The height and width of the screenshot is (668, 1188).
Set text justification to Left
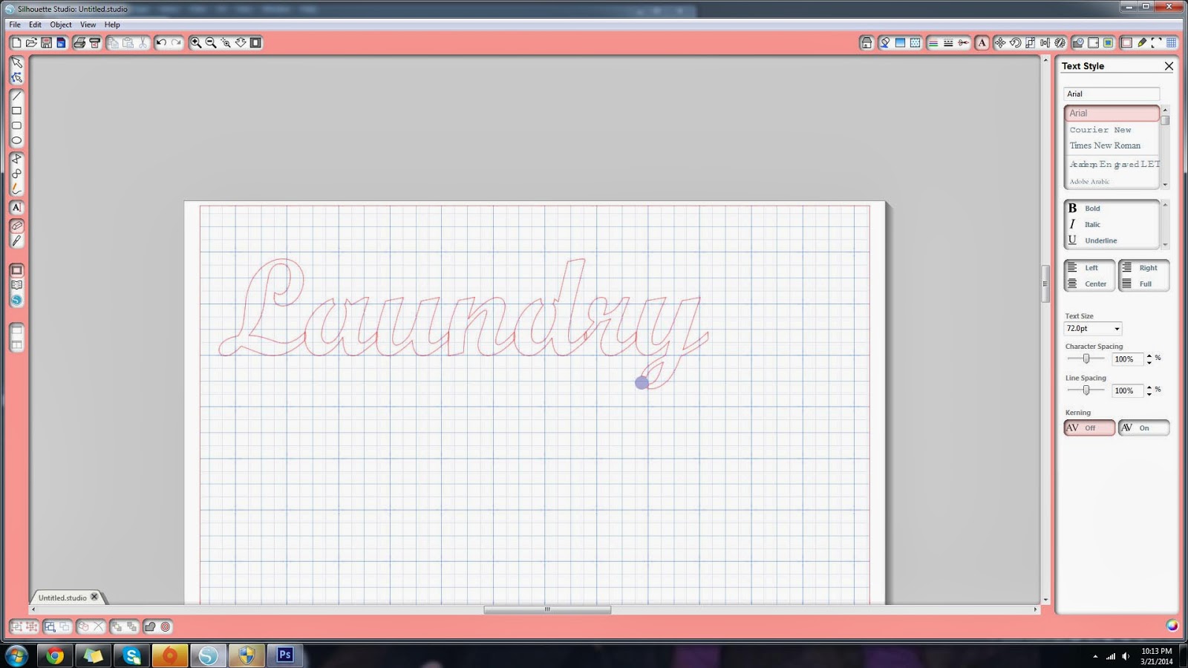(x=1089, y=268)
